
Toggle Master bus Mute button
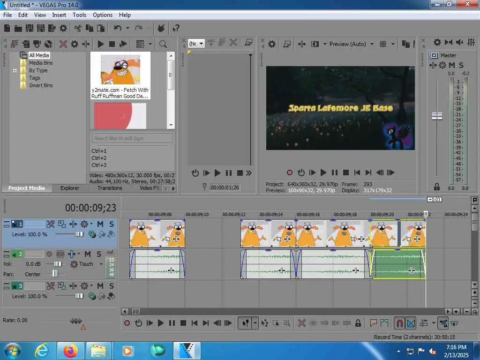pyautogui.click(x=452, y=65)
